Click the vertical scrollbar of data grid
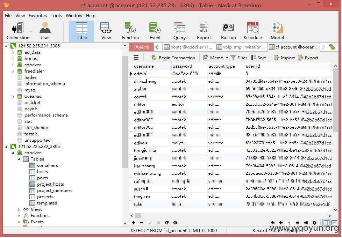The width and height of the screenshot is (342, 238). coord(335,100)
